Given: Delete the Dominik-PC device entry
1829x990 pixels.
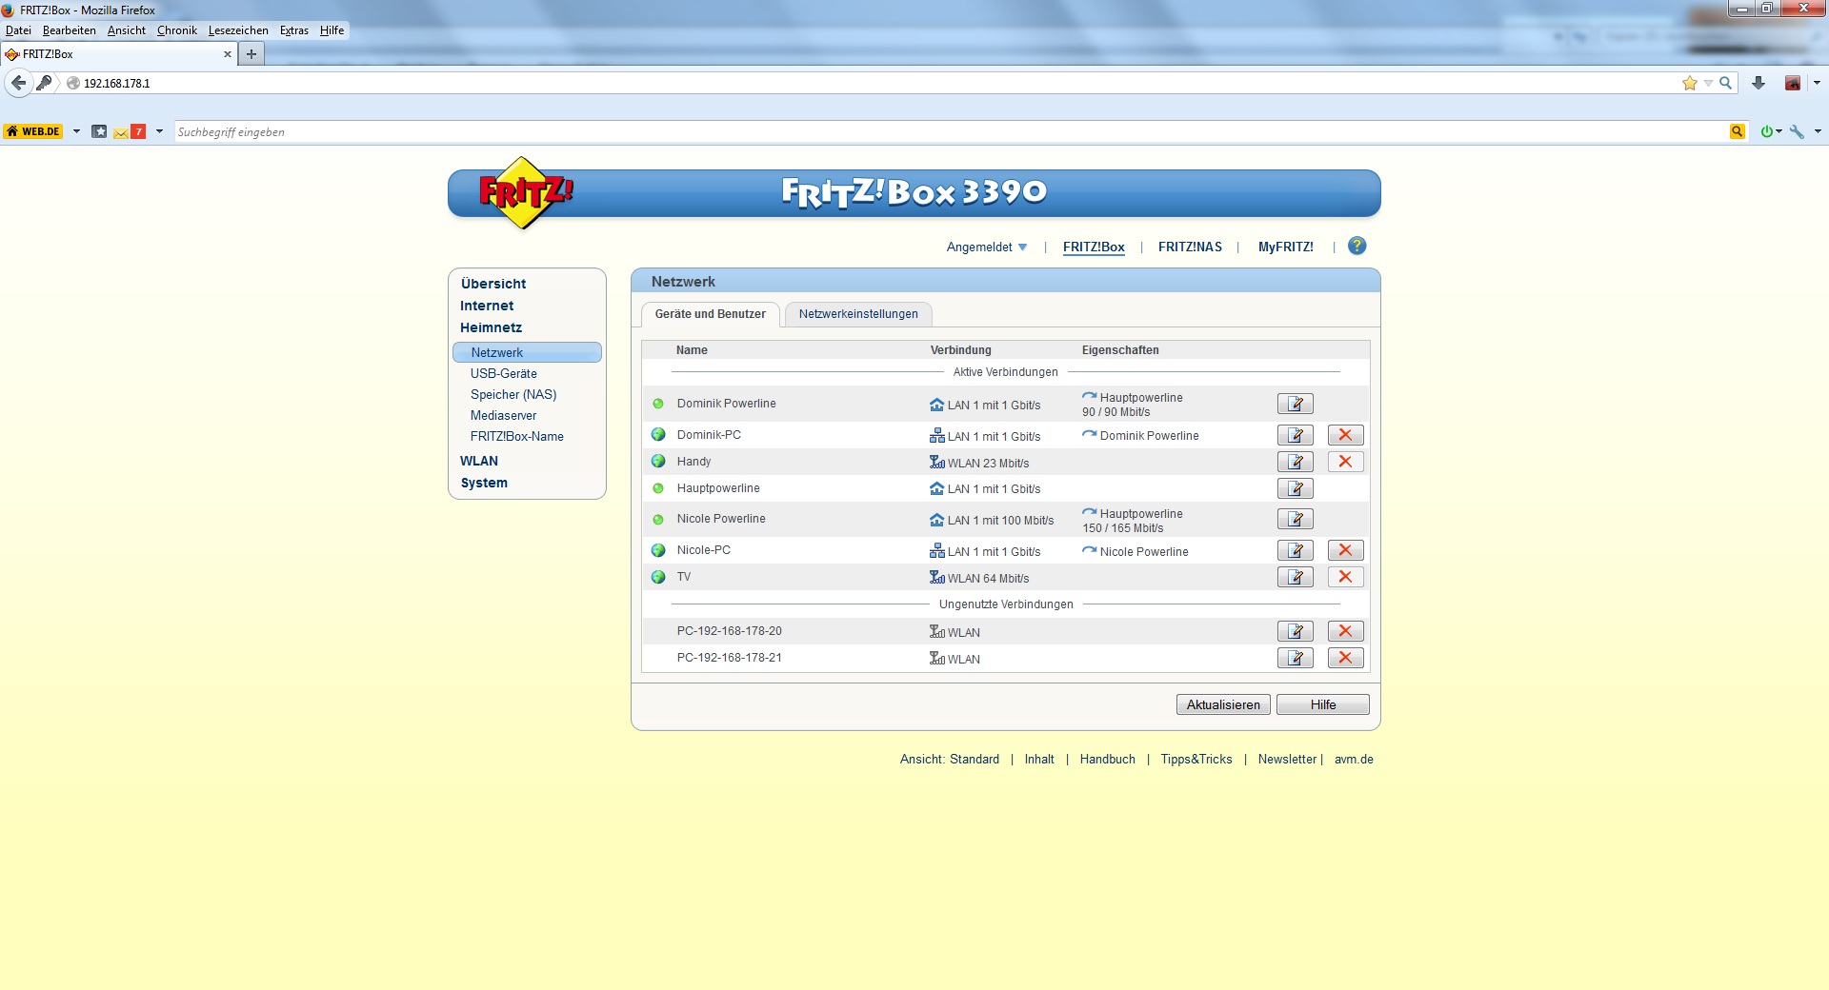Looking at the screenshot, I should pos(1345,435).
